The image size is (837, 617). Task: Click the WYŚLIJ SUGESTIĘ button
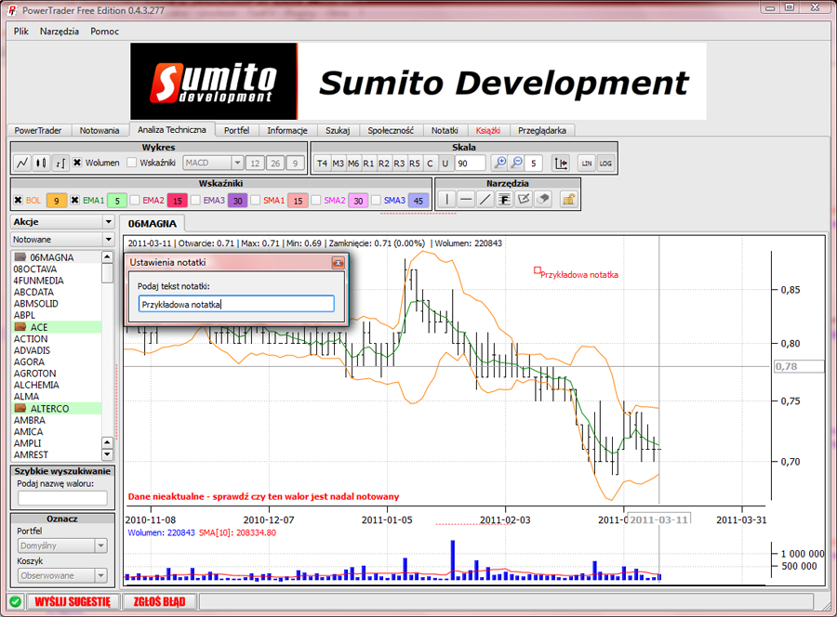pyautogui.click(x=73, y=601)
